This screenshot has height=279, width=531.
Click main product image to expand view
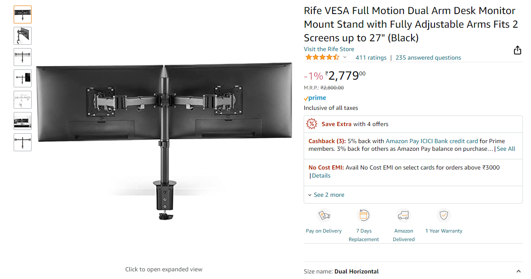[x=164, y=141]
